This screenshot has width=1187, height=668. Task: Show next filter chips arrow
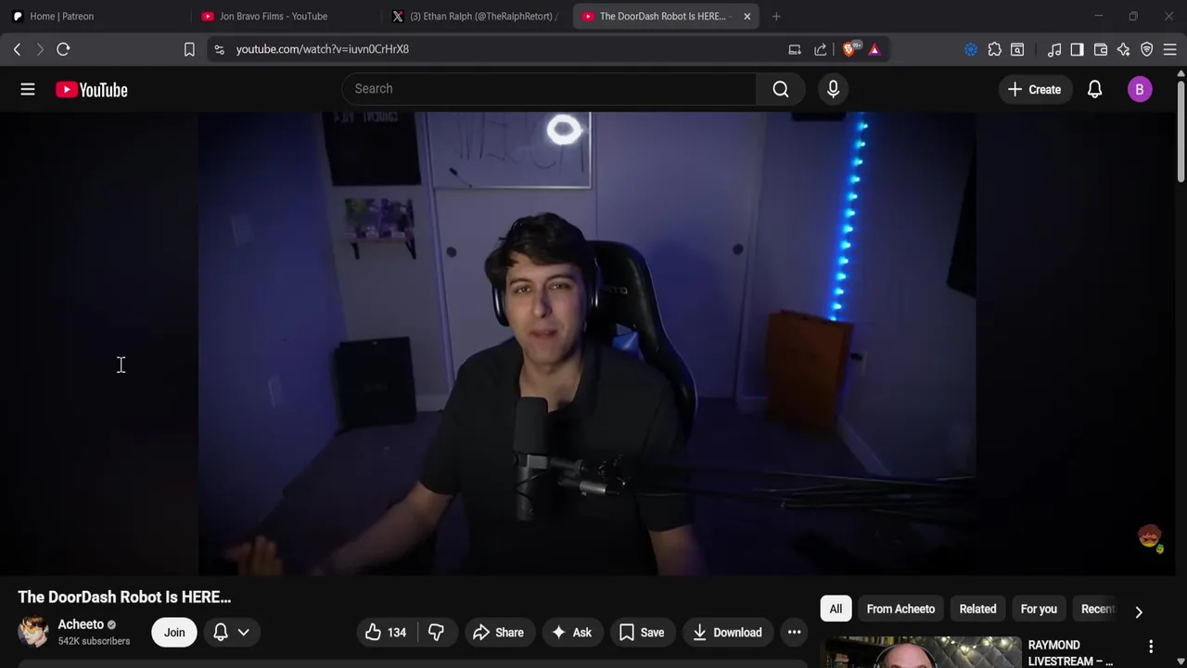1139,611
